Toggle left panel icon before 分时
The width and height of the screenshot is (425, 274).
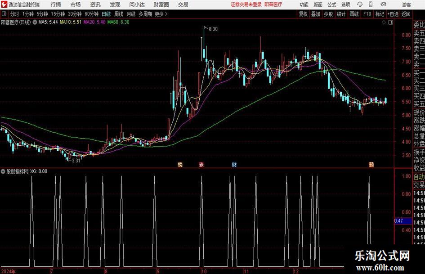tap(4, 14)
